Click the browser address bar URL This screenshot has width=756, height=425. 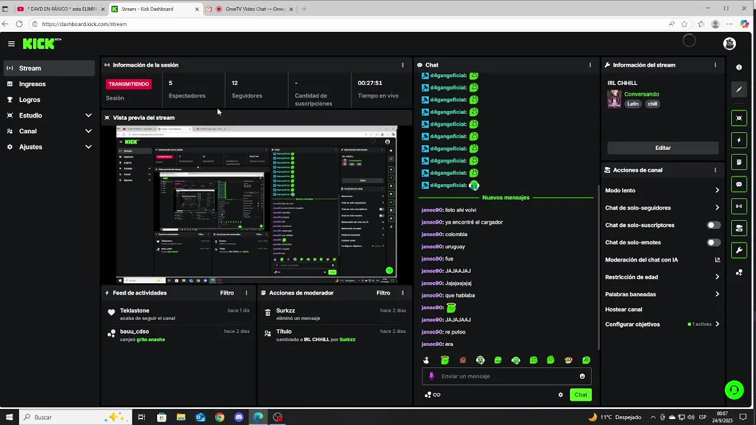point(84,24)
